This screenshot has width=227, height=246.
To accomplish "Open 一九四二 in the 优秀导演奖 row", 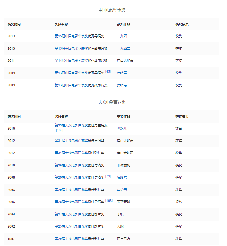I will click(x=123, y=36).
